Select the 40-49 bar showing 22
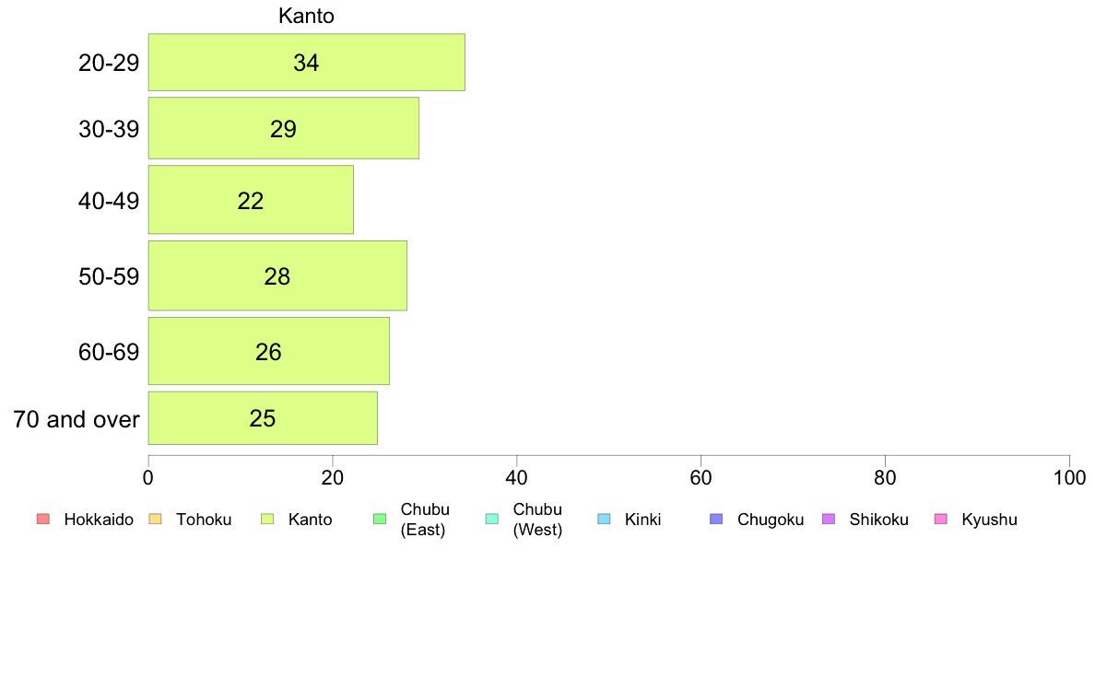 pyautogui.click(x=251, y=200)
